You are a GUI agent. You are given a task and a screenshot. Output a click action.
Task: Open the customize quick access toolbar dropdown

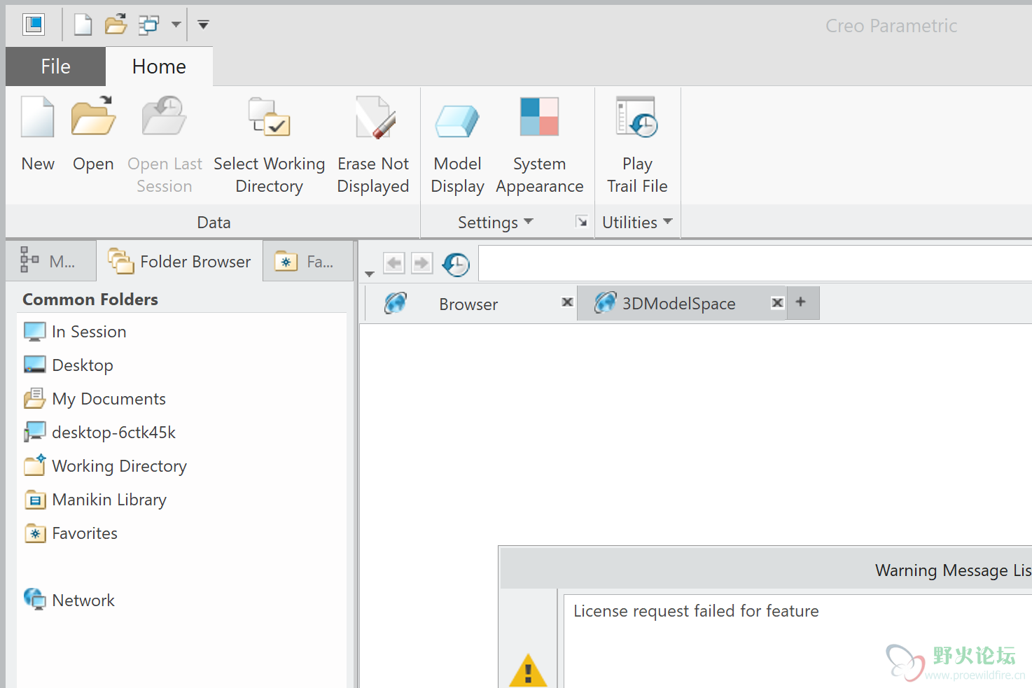tap(203, 24)
